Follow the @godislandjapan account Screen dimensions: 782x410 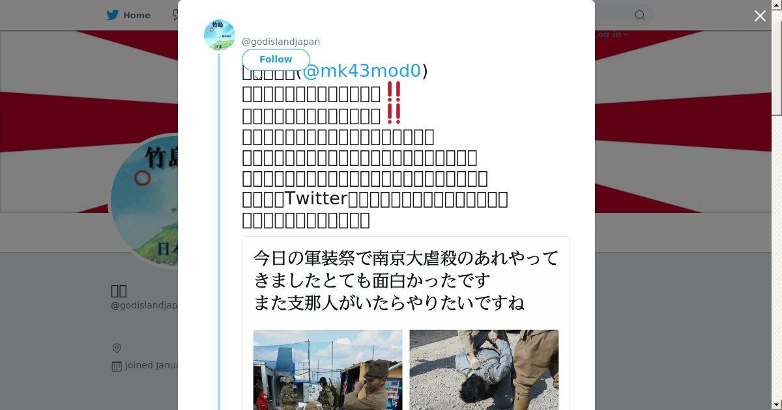tap(276, 59)
